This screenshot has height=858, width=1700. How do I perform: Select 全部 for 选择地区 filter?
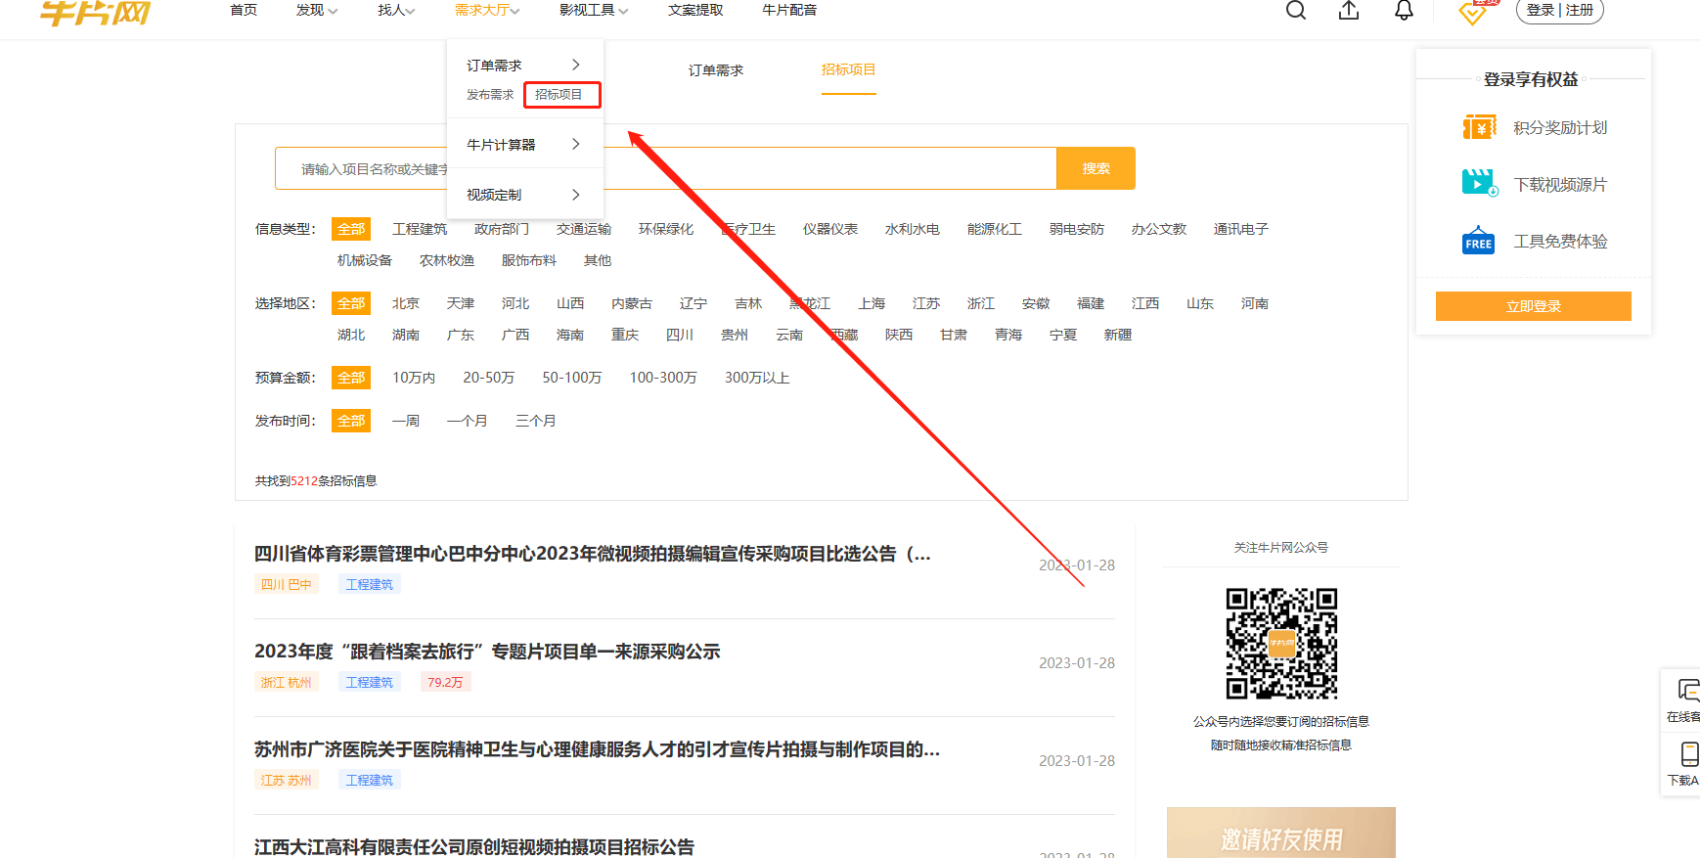click(351, 303)
